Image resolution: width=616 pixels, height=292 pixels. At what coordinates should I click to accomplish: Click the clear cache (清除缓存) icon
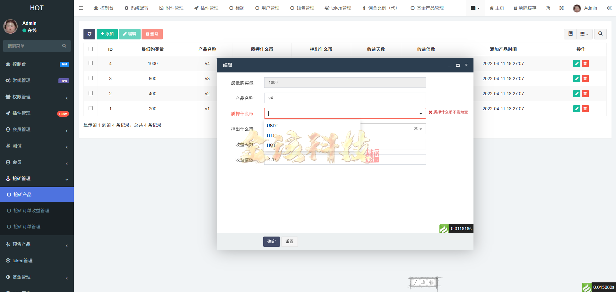click(x=525, y=8)
